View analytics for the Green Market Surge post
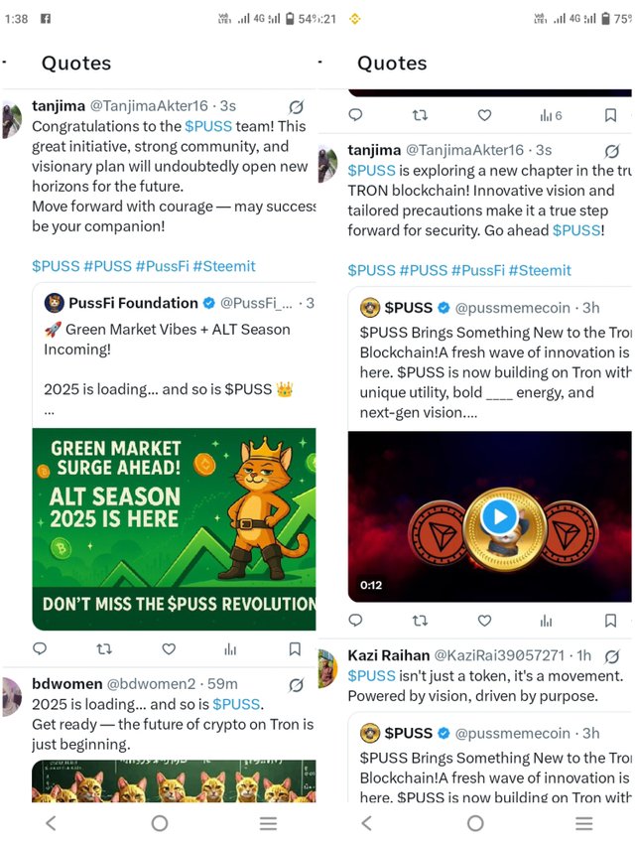The image size is (635, 847). click(230, 648)
